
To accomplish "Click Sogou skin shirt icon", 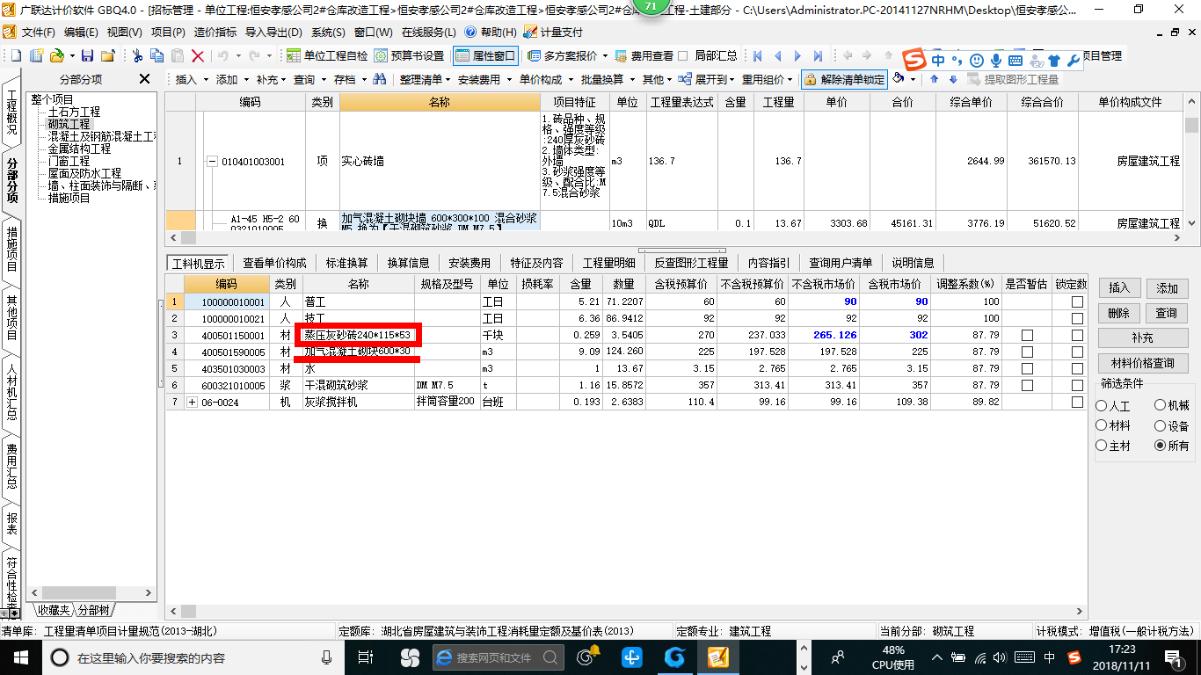I will tap(1054, 61).
